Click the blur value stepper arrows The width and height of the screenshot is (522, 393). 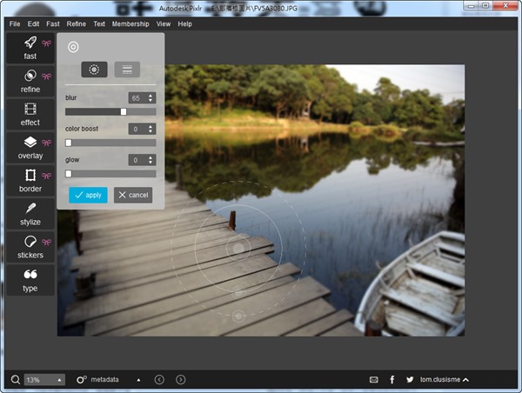tap(151, 97)
